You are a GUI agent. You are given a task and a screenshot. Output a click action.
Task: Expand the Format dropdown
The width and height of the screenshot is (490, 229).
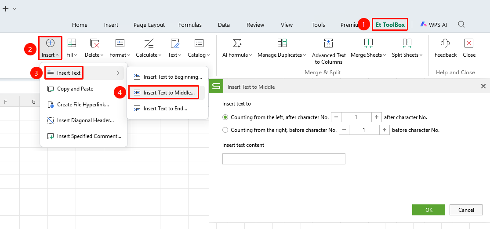(x=128, y=55)
